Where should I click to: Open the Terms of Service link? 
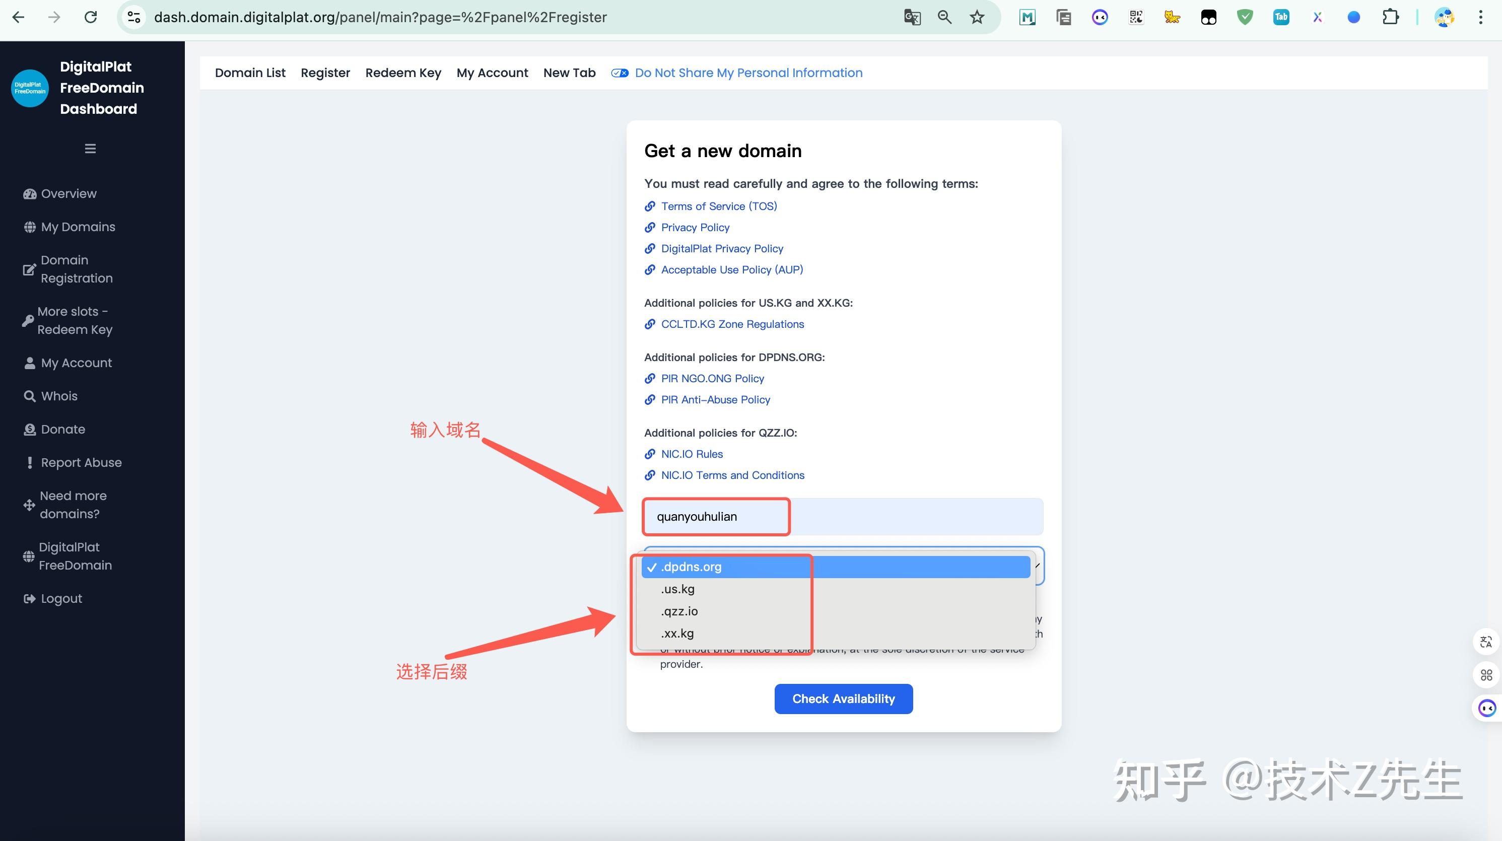pyautogui.click(x=718, y=206)
